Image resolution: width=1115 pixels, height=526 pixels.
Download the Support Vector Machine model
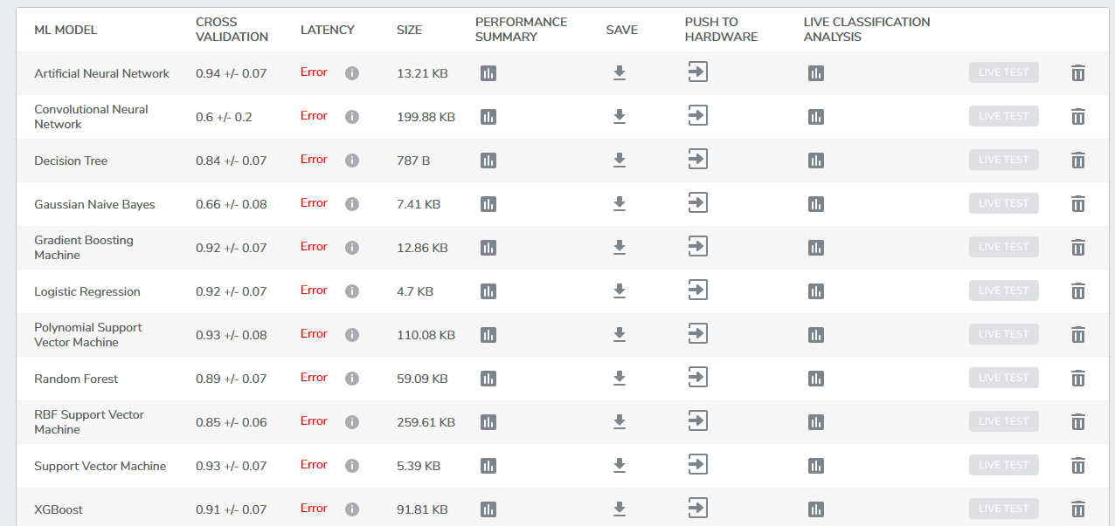pos(619,465)
